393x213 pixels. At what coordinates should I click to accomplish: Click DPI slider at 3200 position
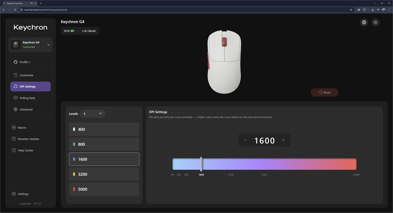coord(231,164)
